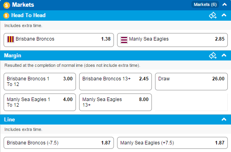Click the gold dollar icon beside Markets
The image size is (231, 152).
tap(7, 5)
